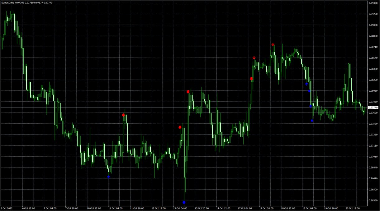Screen dimensions: 380x211
Task: Select the 12 Oct 12:00 time label
Action: tap(159, 209)
